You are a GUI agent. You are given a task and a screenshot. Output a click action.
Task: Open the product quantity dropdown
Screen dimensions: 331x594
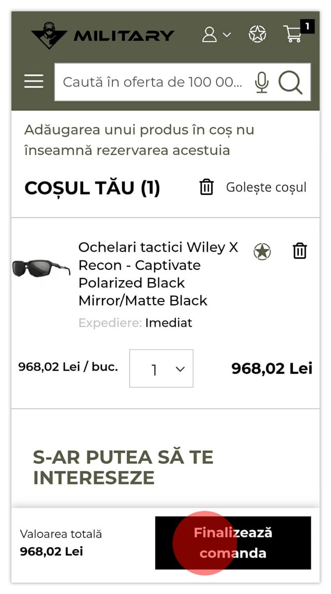[161, 369]
